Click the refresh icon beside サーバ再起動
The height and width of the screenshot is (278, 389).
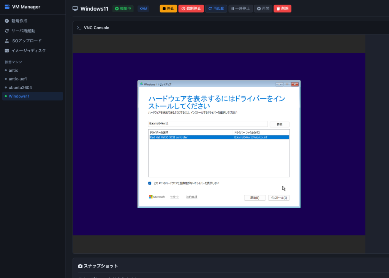pos(7,31)
